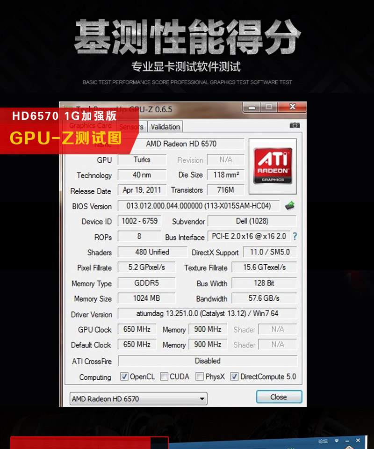Click the Shaders value 480 Unified
This screenshot has height=449, width=374.
click(152, 252)
